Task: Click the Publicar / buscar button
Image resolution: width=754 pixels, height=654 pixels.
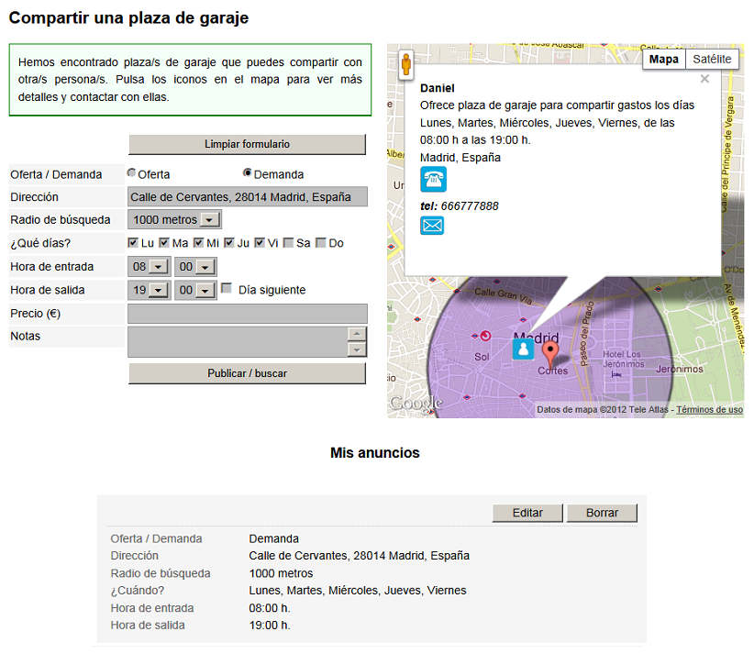Action: [x=247, y=373]
